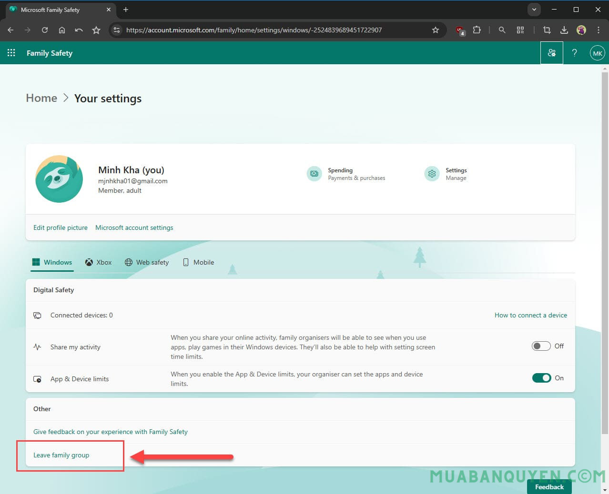Image resolution: width=609 pixels, height=494 pixels.
Task: Click the App & Device limits label
Action: coord(80,379)
